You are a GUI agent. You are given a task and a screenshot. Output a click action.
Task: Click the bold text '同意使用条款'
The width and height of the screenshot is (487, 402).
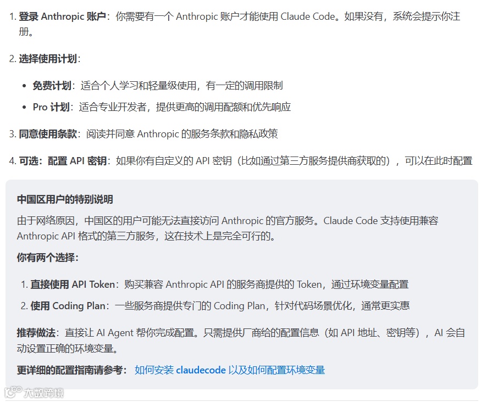pos(48,134)
